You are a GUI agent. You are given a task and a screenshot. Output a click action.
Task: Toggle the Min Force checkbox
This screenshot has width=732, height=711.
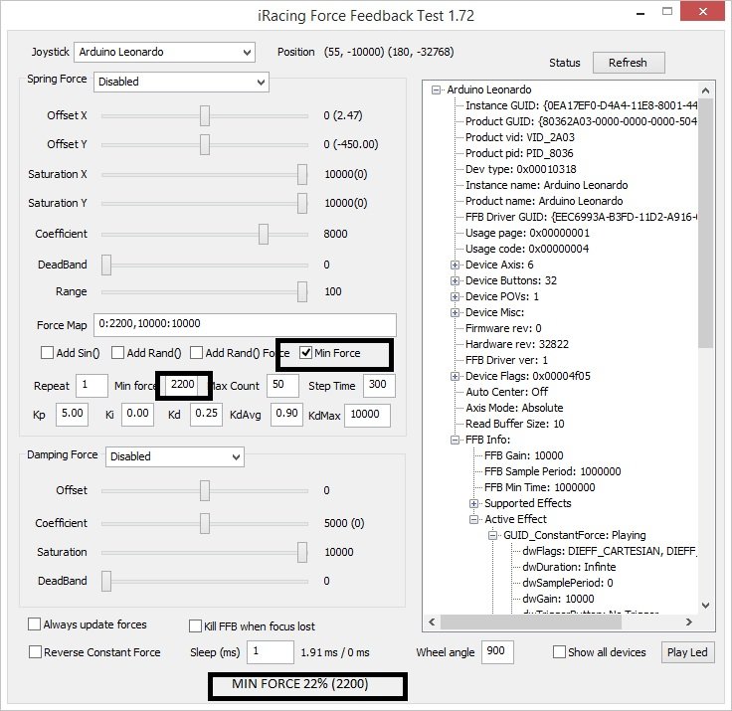[x=305, y=352]
